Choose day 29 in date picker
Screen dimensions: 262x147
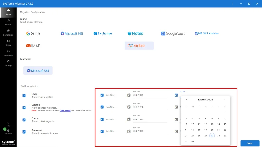225,136
